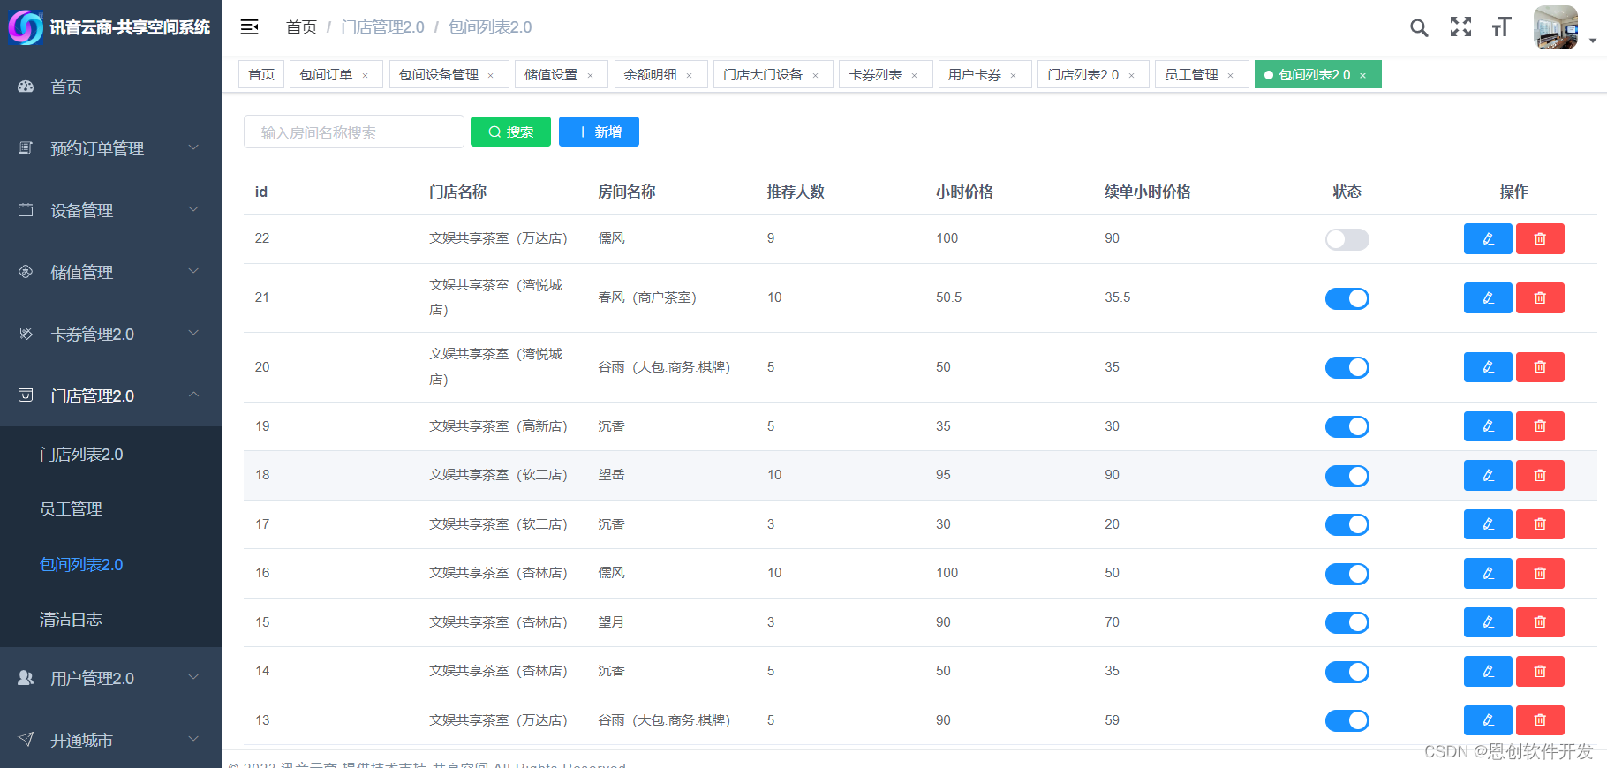Enable status switch for room 22
This screenshot has height=768, width=1607.
[1347, 239]
